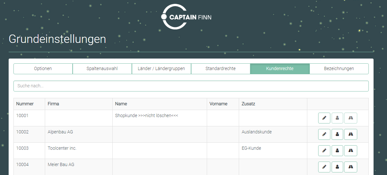Edit Alpenbau AG using the pencil icon
Viewport: 387px width, 175px height.
(x=324, y=134)
